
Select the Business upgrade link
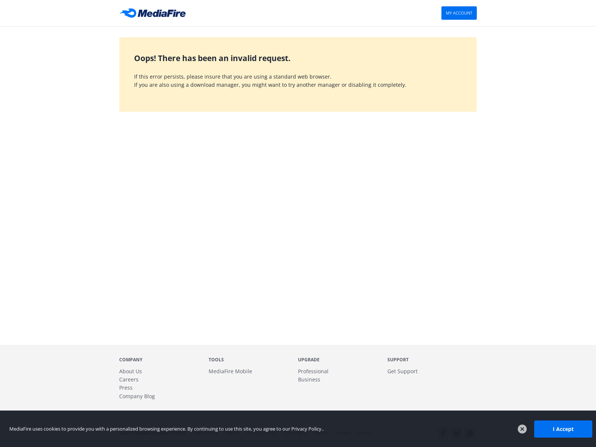309,380
